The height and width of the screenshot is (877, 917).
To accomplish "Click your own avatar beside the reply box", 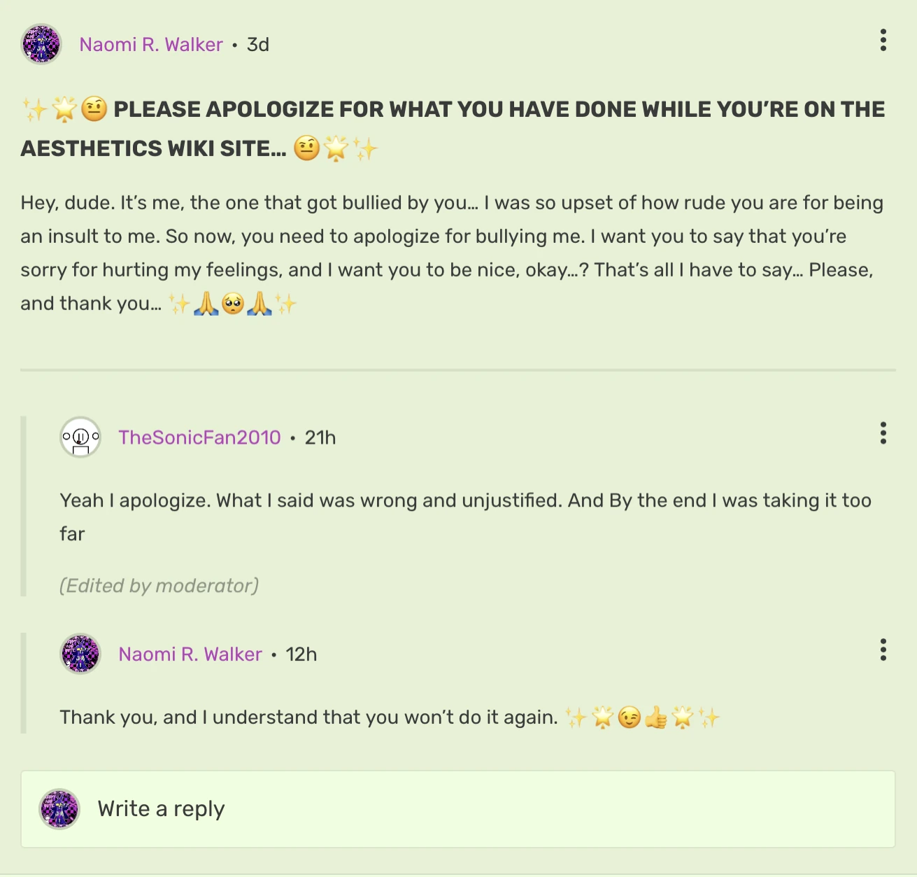I will coord(60,809).
